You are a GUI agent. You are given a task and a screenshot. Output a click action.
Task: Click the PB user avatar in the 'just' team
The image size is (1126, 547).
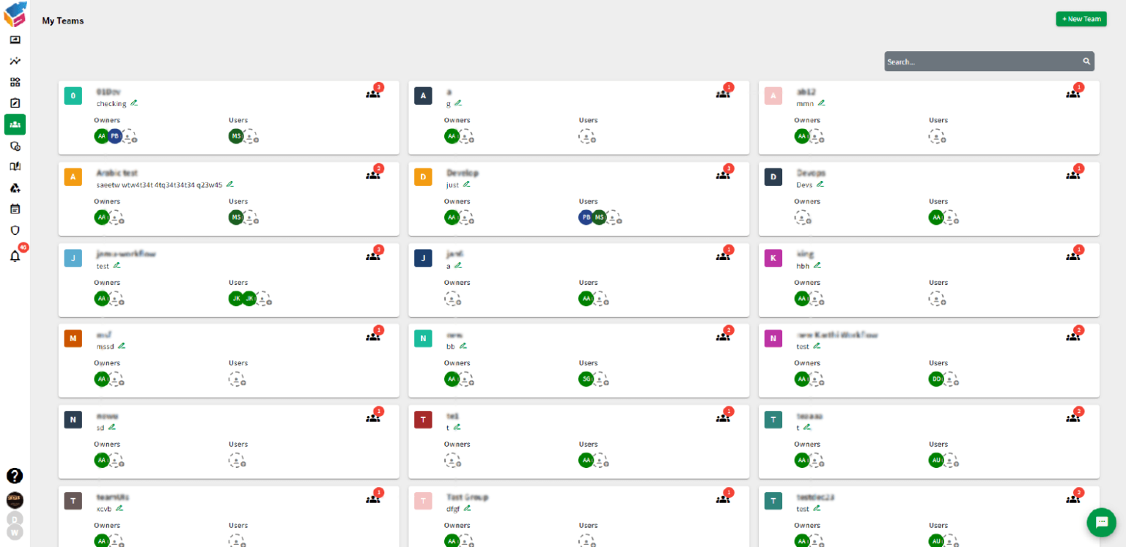[x=586, y=217]
